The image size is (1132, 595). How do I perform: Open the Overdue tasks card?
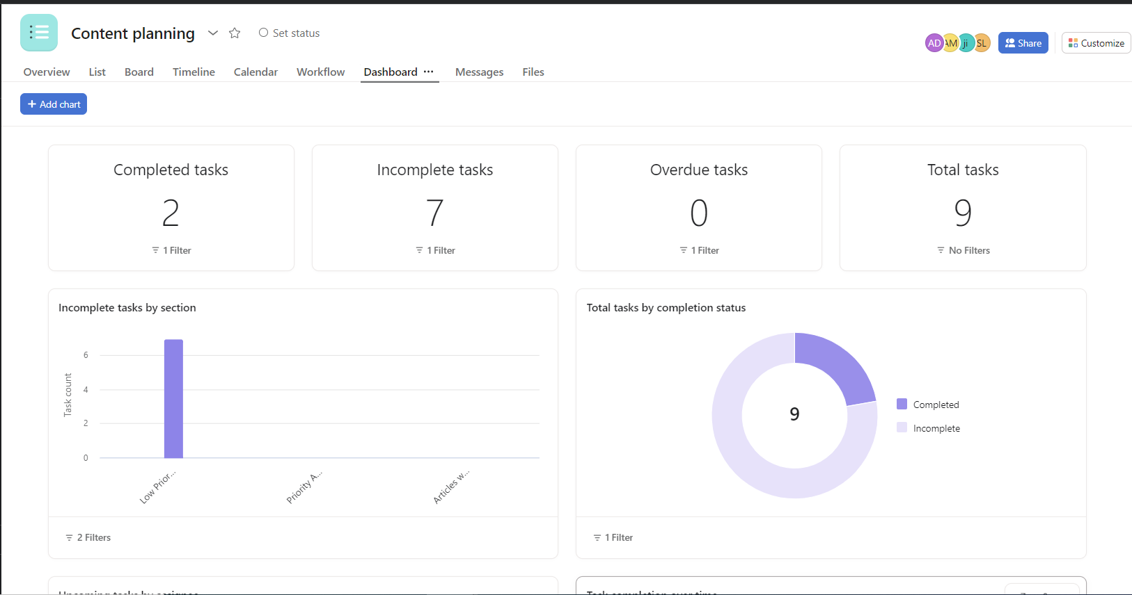pos(699,208)
